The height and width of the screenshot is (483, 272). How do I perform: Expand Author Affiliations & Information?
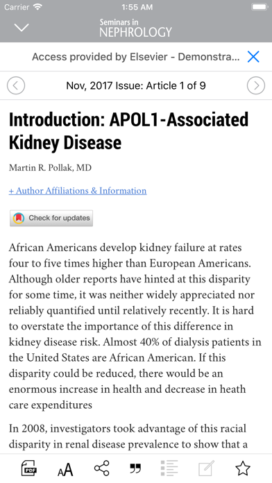click(78, 191)
